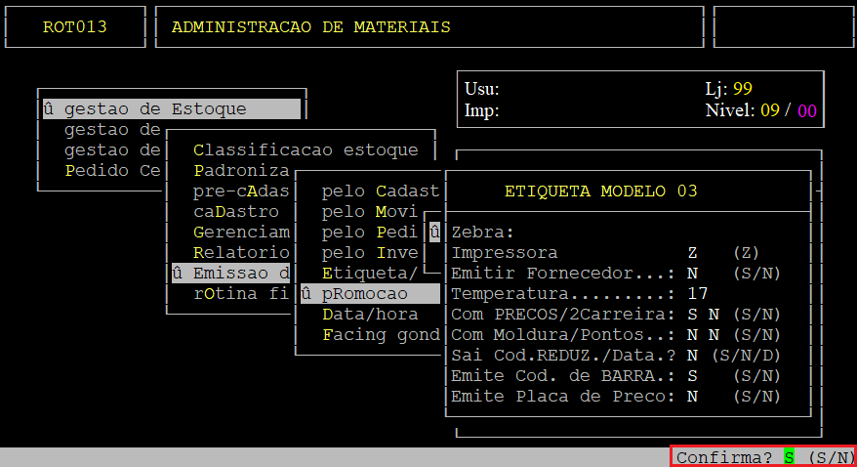Toggle the Emitir Fornecedor S/N value
Image resolution: width=857 pixels, height=467 pixels.
coord(692,273)
